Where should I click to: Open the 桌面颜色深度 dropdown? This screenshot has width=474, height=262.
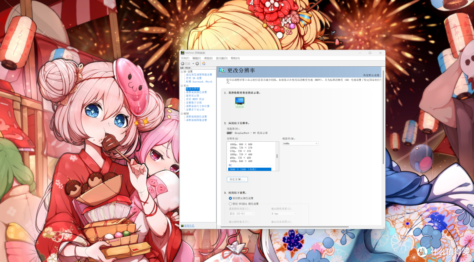point(242,214)
